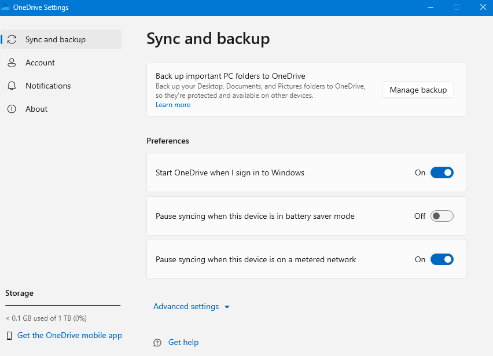Image resolution: width=493 pixels, height=356 pixels.
Task: Click the Account person icon
Action: pyautogui.click(x=12, y=63)
